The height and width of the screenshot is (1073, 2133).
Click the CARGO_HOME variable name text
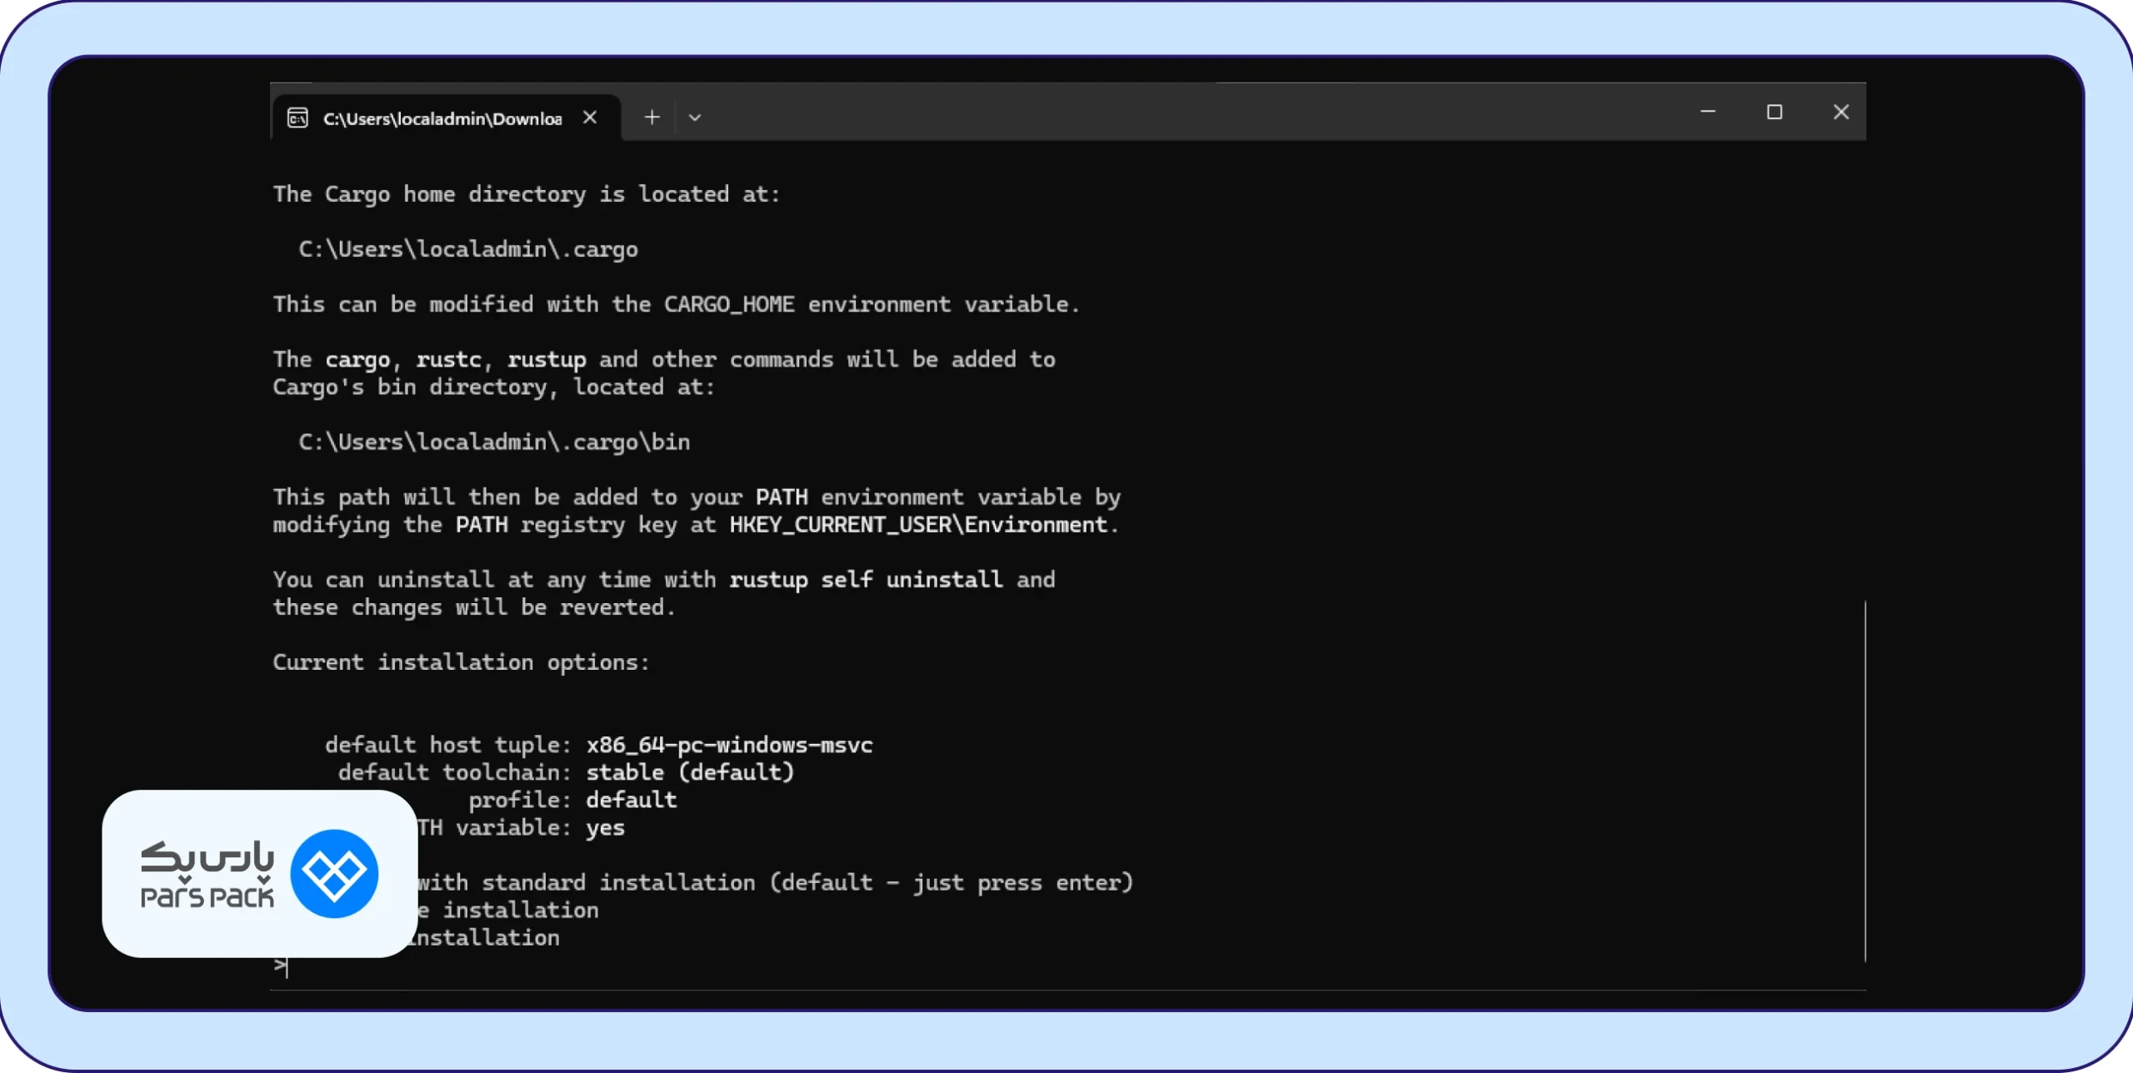point(729,304)
